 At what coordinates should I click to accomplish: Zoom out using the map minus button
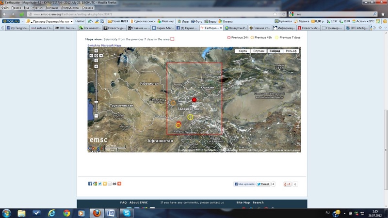coord(96,116)
